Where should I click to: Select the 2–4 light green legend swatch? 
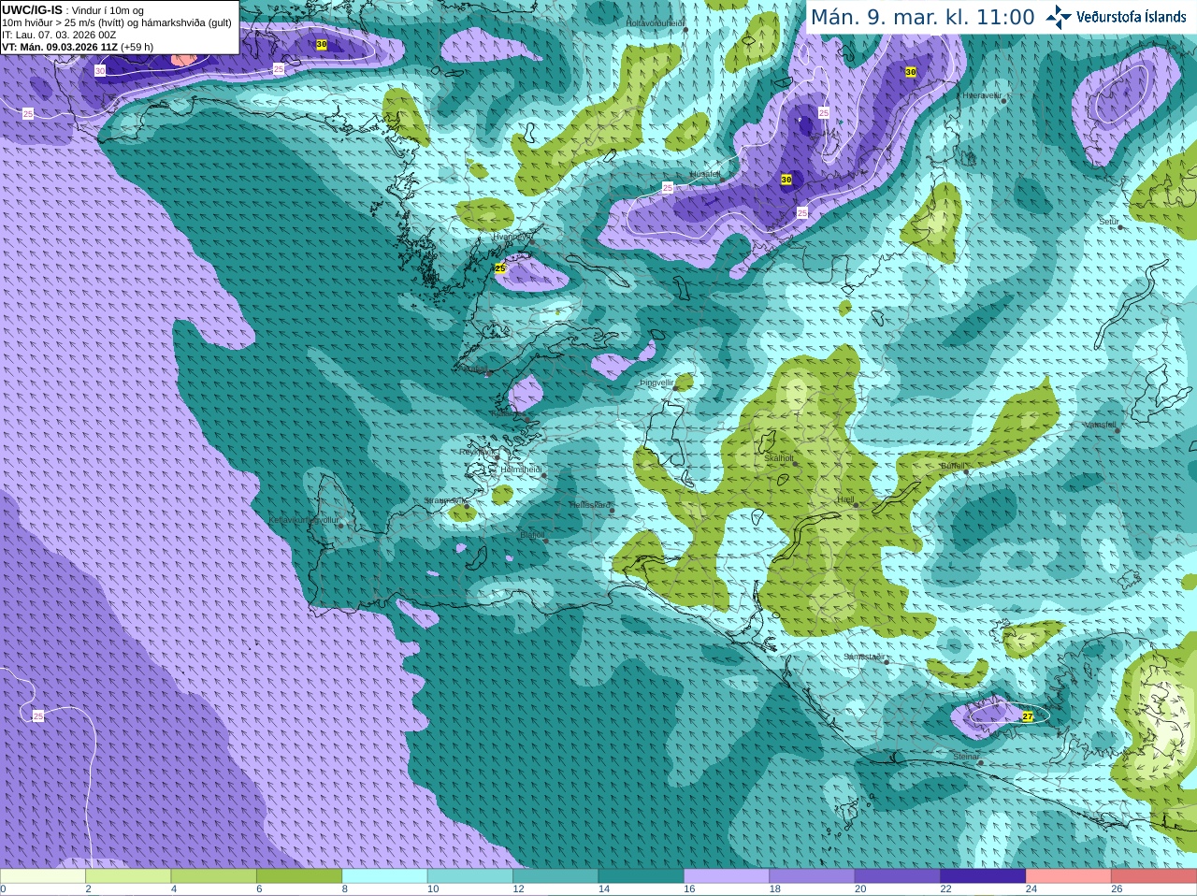[128, 876]
